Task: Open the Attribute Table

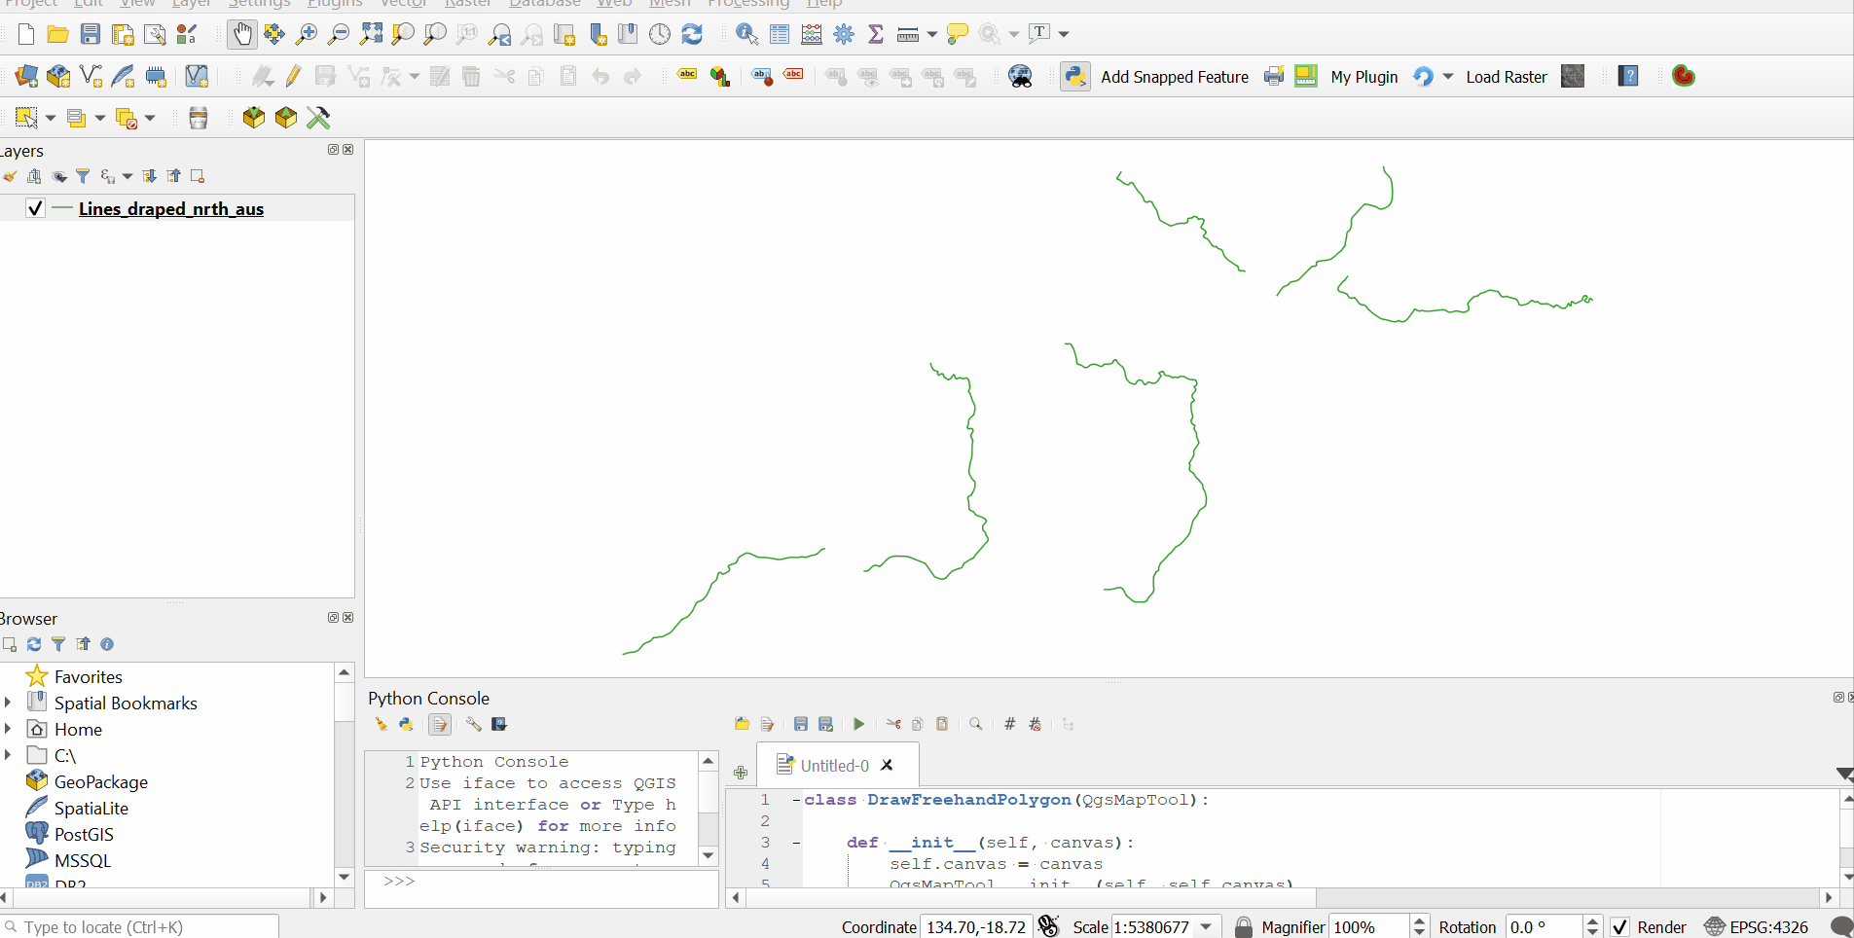Action: (780, 34)
